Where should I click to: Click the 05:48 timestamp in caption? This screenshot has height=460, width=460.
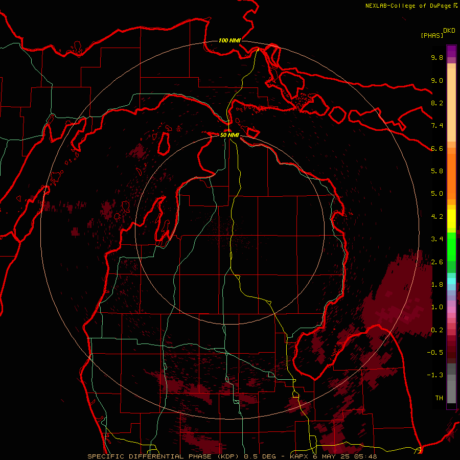pos(366,456)
